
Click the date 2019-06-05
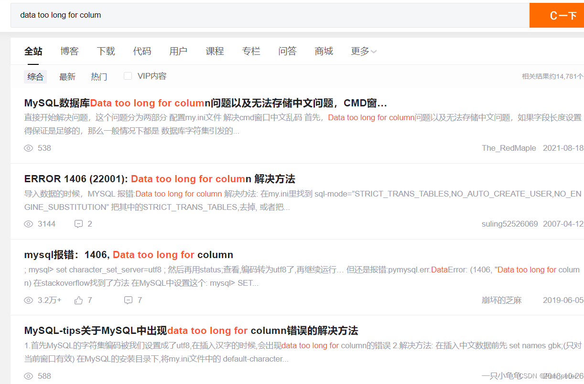point(563,301)
